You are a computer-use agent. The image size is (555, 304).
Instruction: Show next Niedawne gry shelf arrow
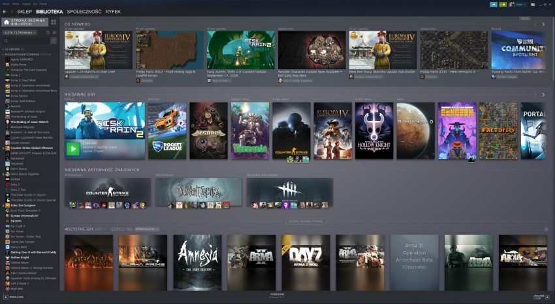543,95
